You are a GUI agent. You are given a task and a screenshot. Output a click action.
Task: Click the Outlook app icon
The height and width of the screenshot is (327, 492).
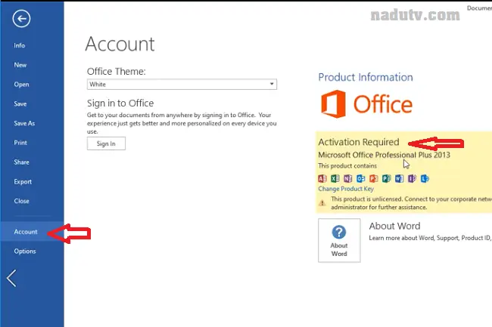[361, 178]
